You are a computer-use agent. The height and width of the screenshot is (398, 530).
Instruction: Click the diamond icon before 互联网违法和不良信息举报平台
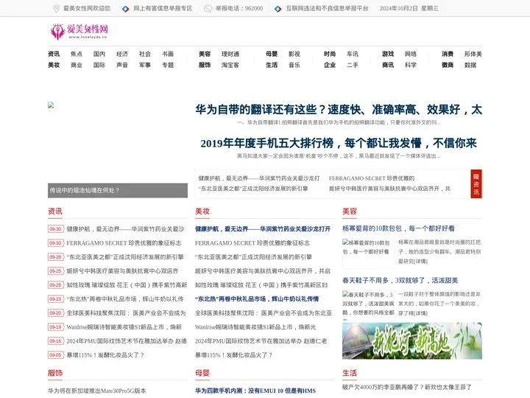(278, 9)
